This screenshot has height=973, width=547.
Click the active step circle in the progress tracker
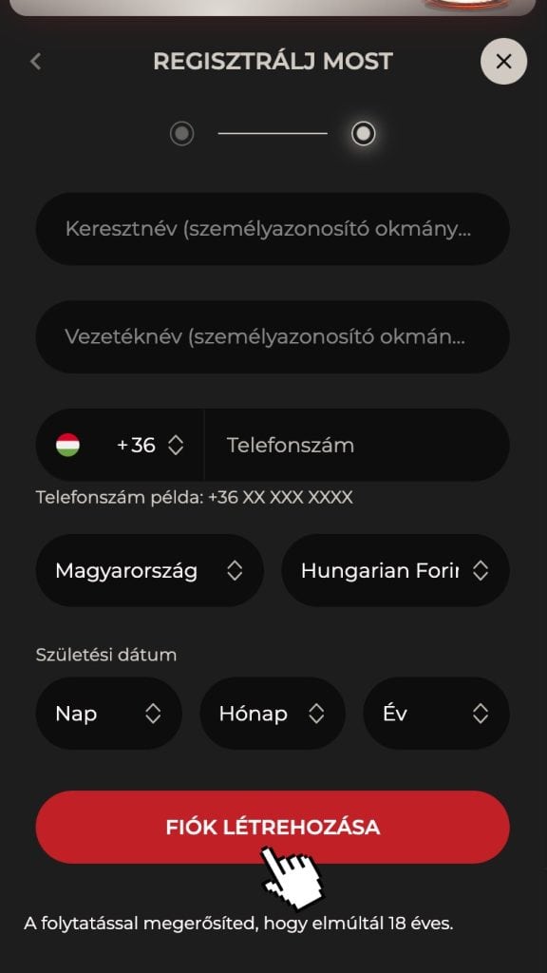pos(364,133)
